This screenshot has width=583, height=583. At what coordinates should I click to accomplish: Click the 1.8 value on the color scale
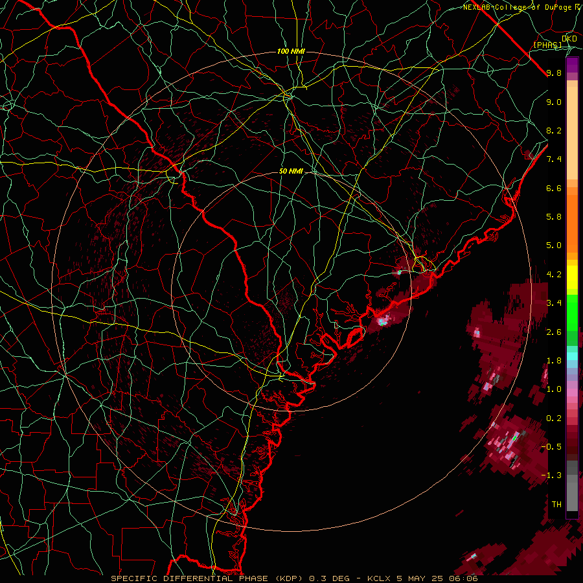[x=554, y=361]
